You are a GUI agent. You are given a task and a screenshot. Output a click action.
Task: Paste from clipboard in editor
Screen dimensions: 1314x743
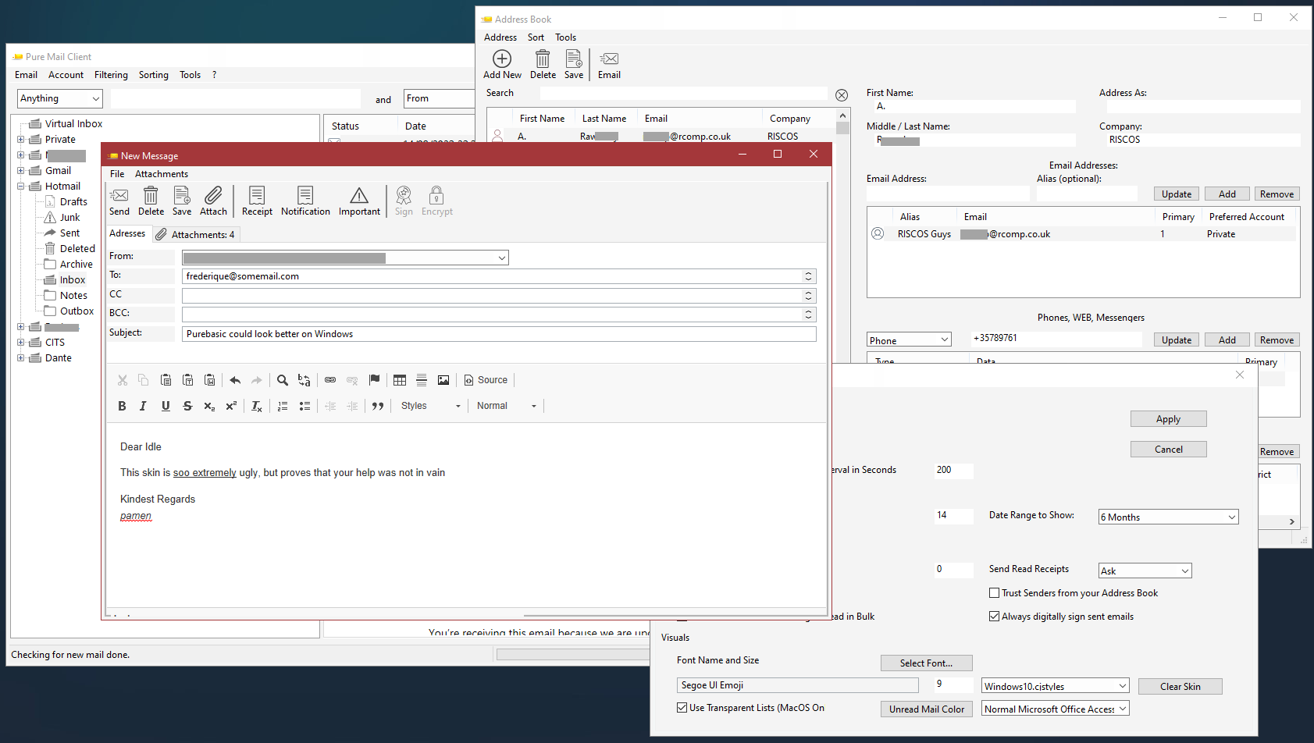coord(166,380)
